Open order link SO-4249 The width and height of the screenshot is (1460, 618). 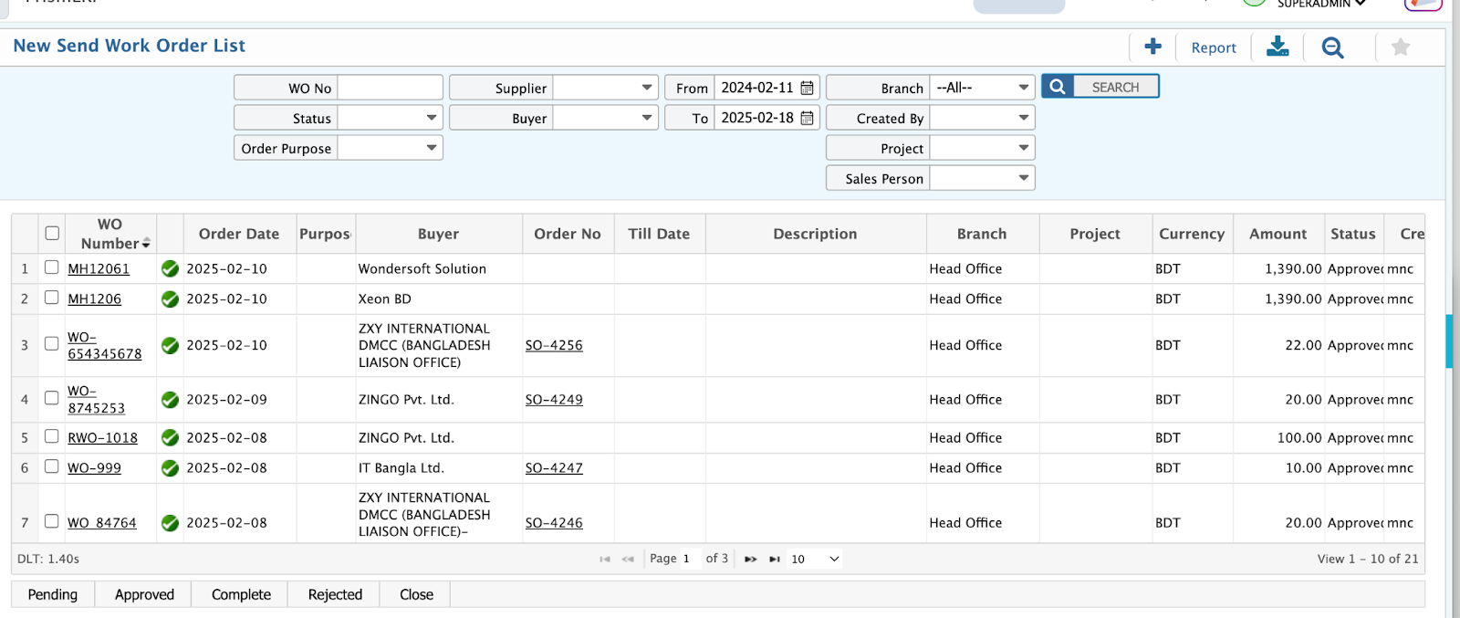(554, 400)
